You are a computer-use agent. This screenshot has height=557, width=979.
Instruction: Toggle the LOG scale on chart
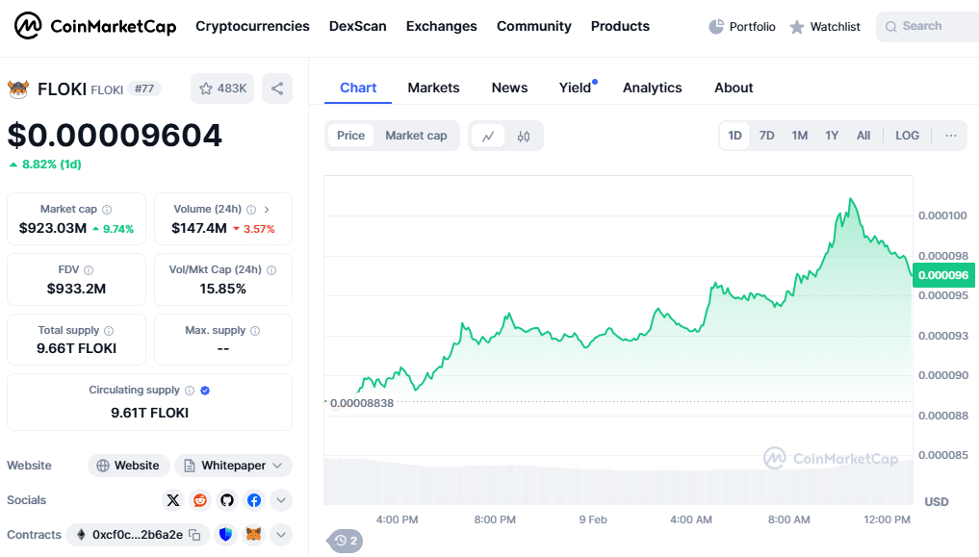907,136
